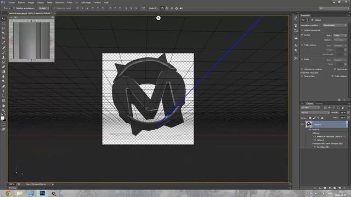Select the Brush tool

pos(3,53)
